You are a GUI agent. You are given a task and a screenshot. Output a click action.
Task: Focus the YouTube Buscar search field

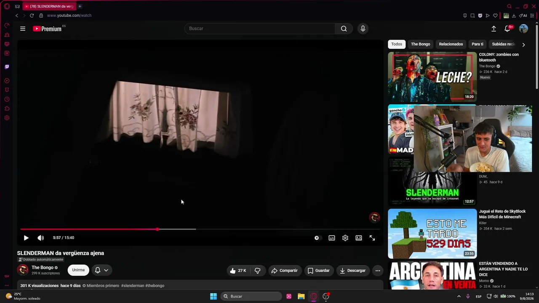coord(260,29)
